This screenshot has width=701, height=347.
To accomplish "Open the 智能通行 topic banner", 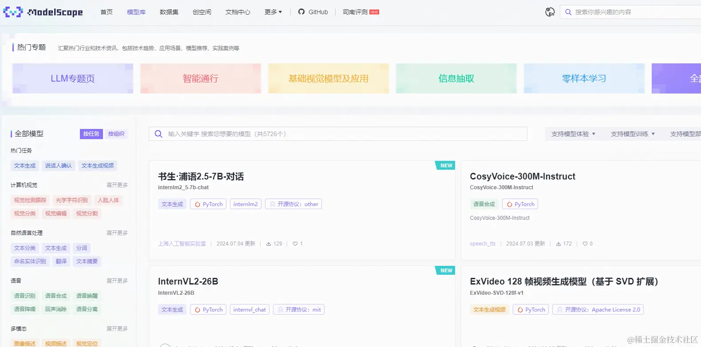I will pyautogui.click(x=201, y=78).
